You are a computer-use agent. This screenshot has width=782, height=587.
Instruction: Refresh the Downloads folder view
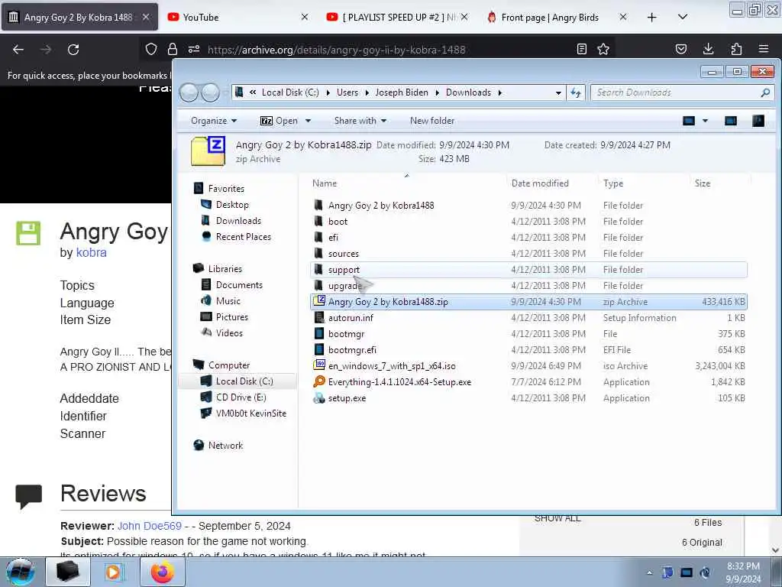click(576, 92)
